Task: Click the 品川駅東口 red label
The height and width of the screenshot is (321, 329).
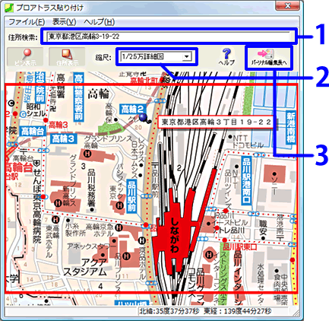Action: click(x=240, y=247)
